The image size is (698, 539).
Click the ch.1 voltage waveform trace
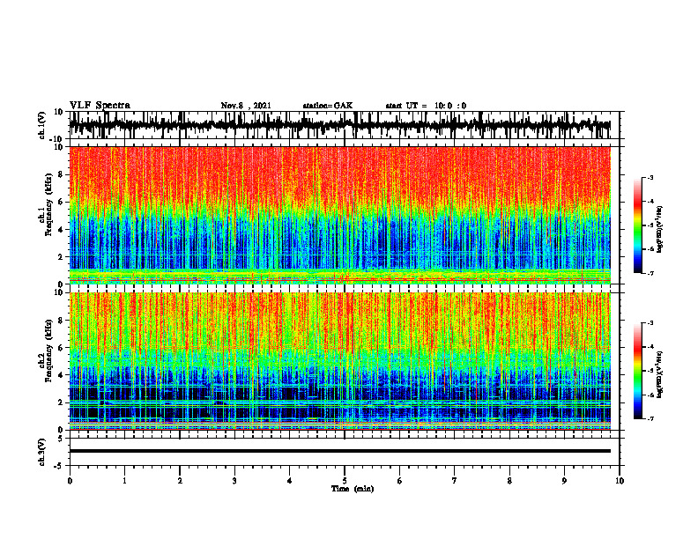click(339, 125)
